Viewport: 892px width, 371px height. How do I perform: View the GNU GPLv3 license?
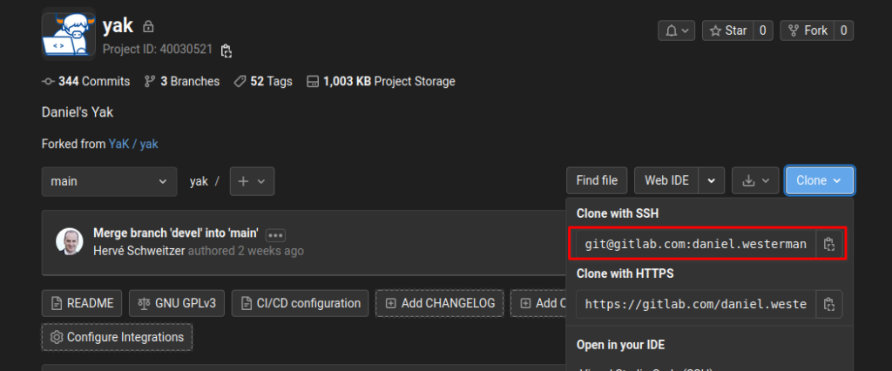tap(177, 303)
